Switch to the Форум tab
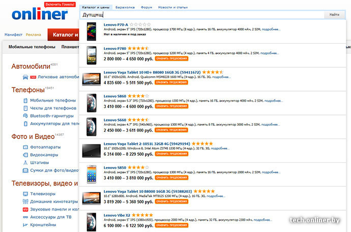351x232 pixels. 147,8
